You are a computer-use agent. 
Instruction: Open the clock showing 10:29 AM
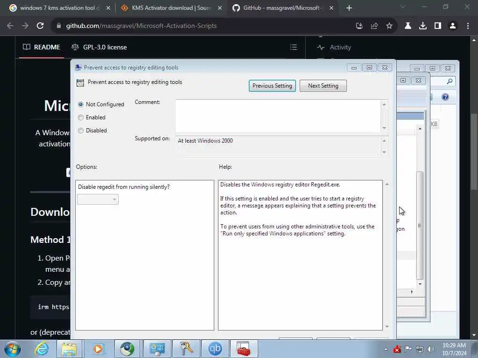(x=454, y=349)
